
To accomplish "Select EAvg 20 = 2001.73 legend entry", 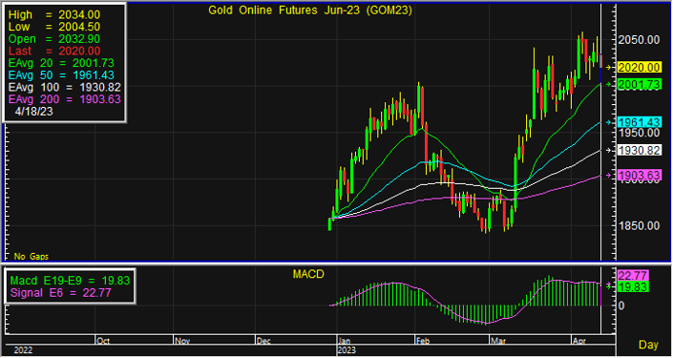I will click(x=61, y=63).
